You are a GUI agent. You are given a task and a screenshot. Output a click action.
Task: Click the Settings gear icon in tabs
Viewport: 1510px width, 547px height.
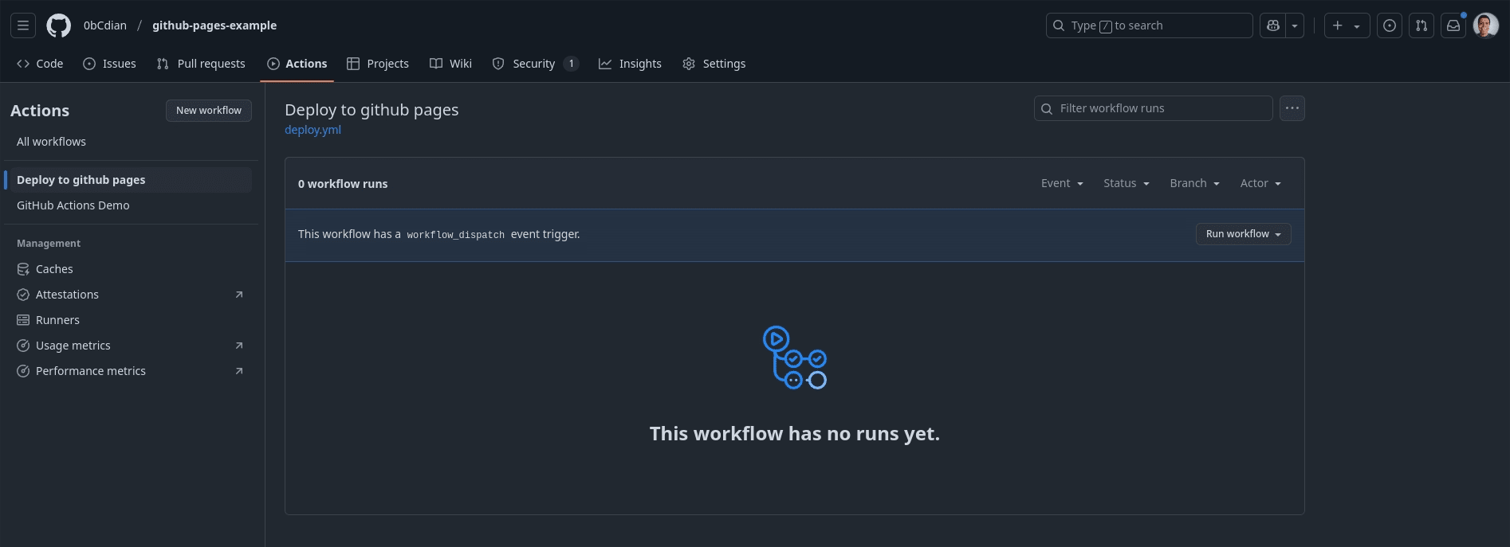tap(689, 64)
